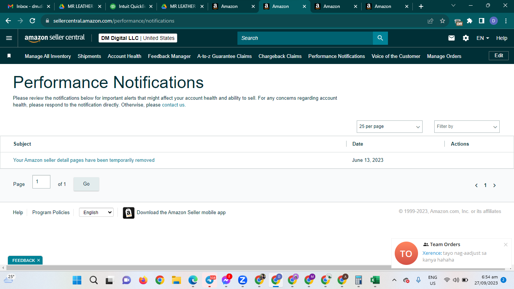The width and height of the screenshot is (514, 289).
Task: Open Feedback Manager
Action: click(169, 56)
